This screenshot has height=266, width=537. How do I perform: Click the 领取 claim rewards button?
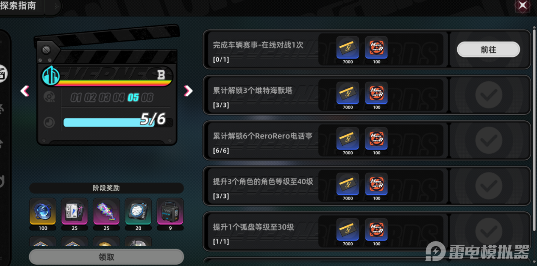[x=106, y=257]
